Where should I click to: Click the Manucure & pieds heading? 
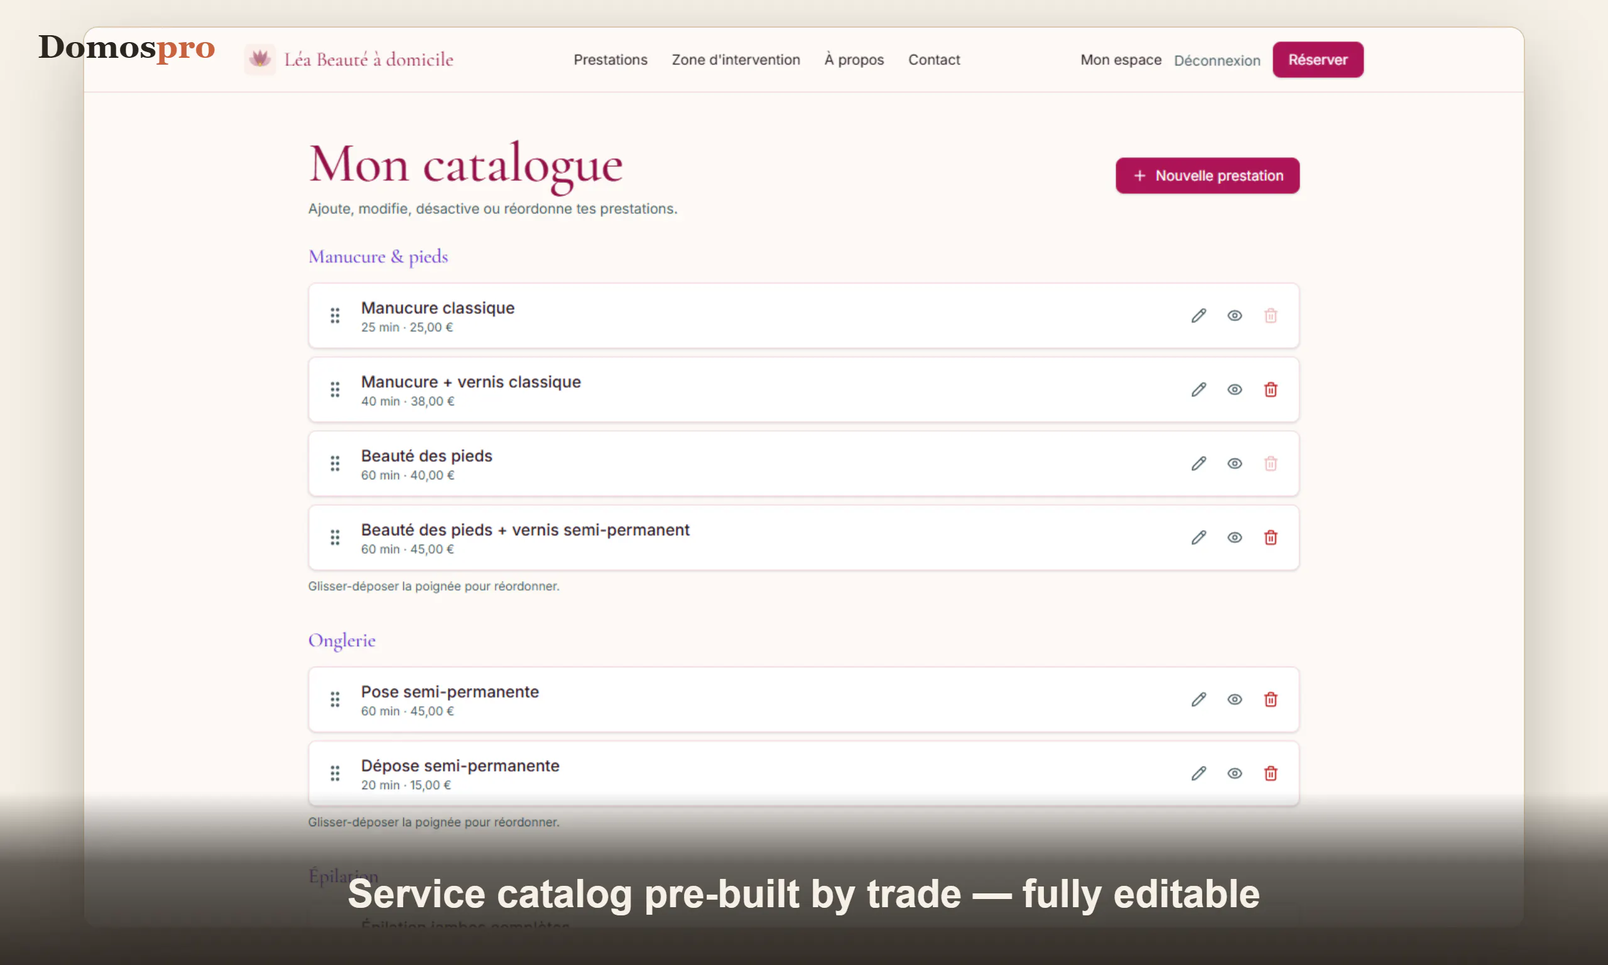(x=378, y=257)
